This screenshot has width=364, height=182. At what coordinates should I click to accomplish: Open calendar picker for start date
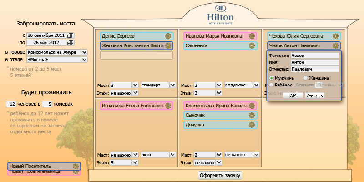coord(70,35)
